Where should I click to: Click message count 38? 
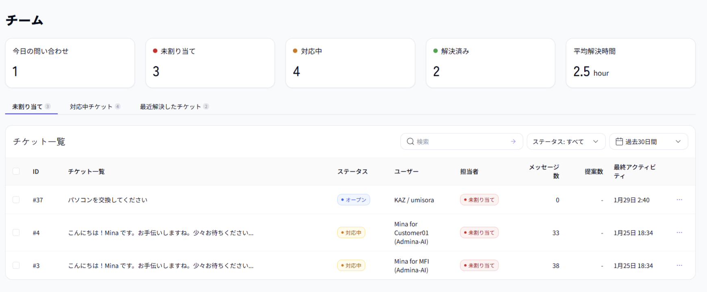point(556,266)
